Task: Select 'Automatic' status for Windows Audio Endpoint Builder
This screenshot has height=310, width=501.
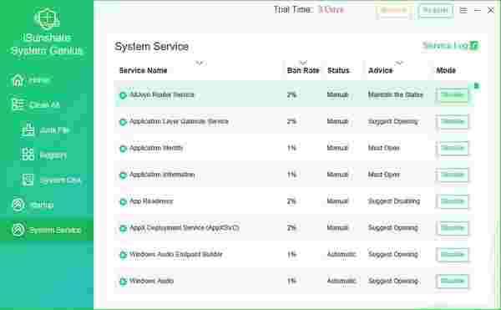Action: [x=342, y=254]
